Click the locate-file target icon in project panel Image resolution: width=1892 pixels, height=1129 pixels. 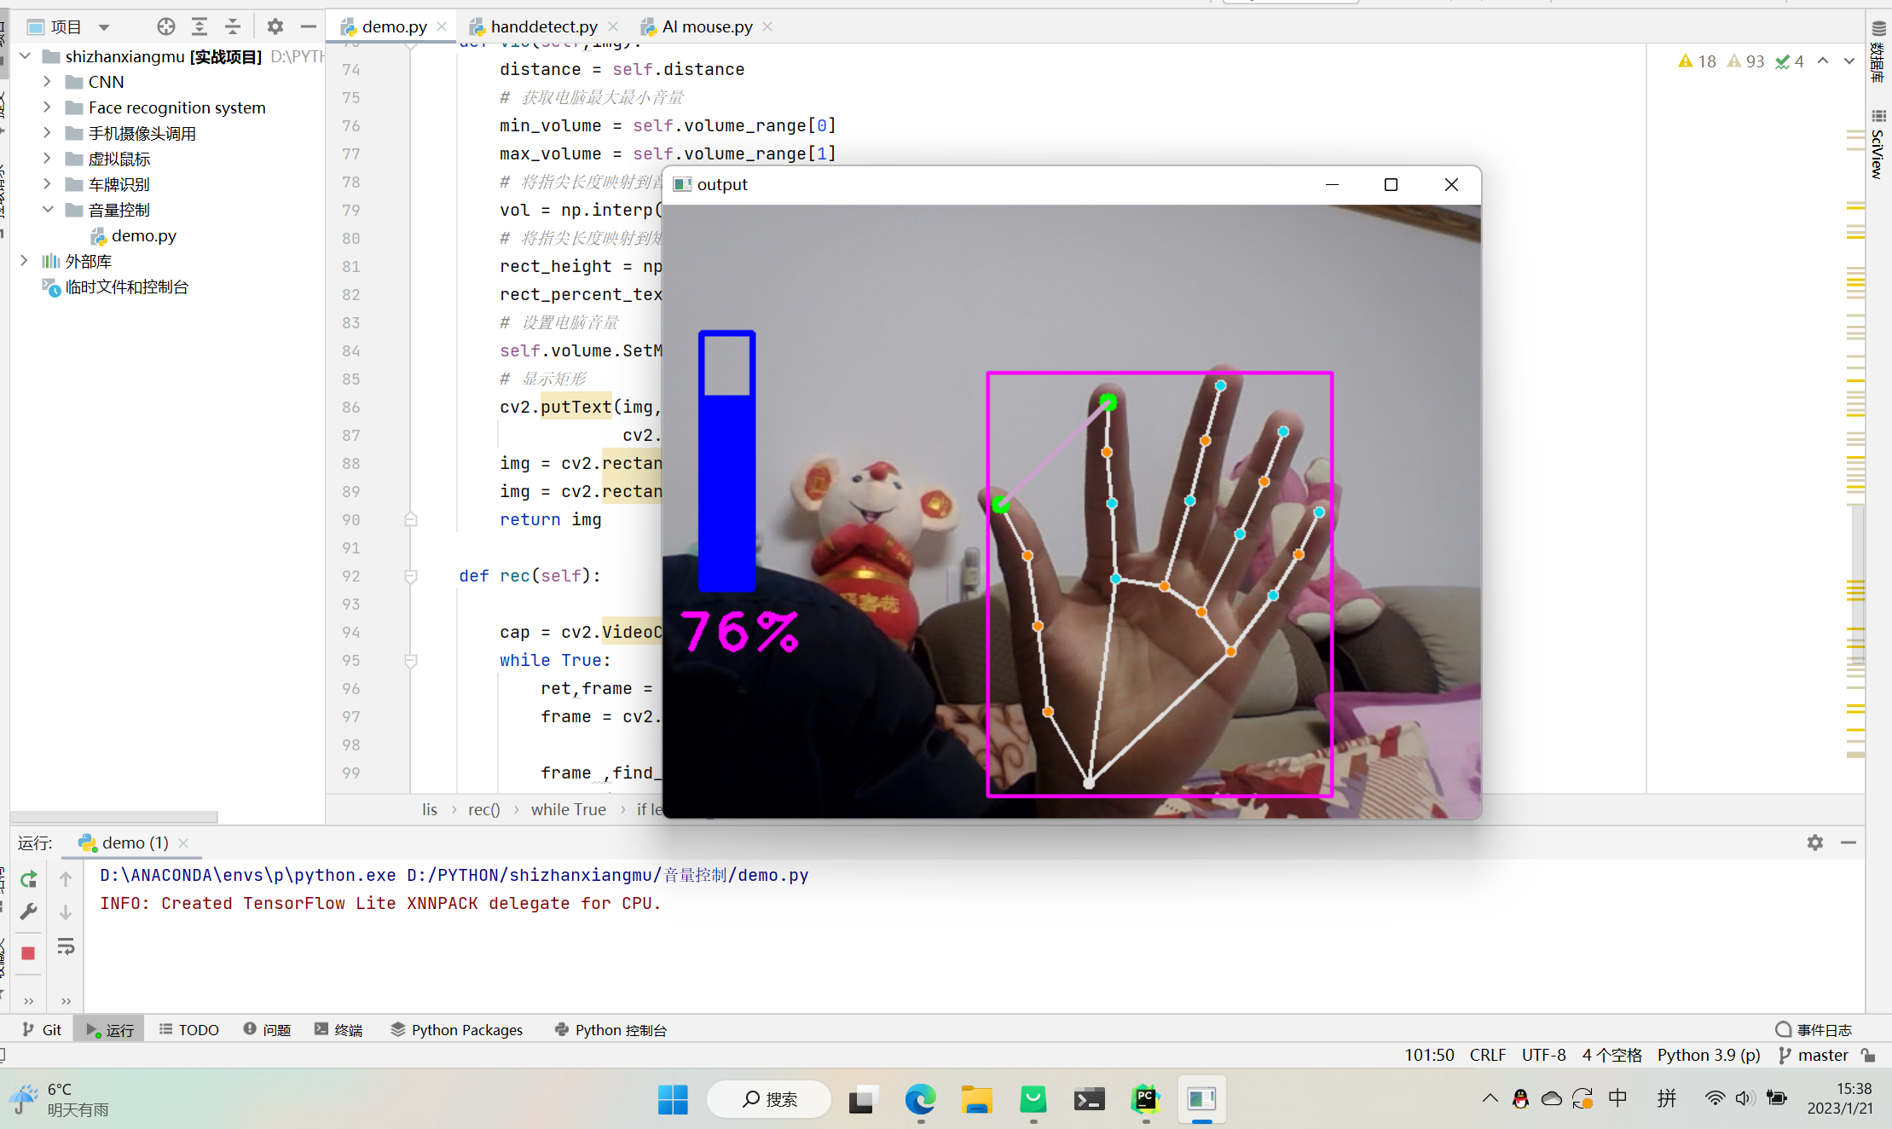click(166, 26)
